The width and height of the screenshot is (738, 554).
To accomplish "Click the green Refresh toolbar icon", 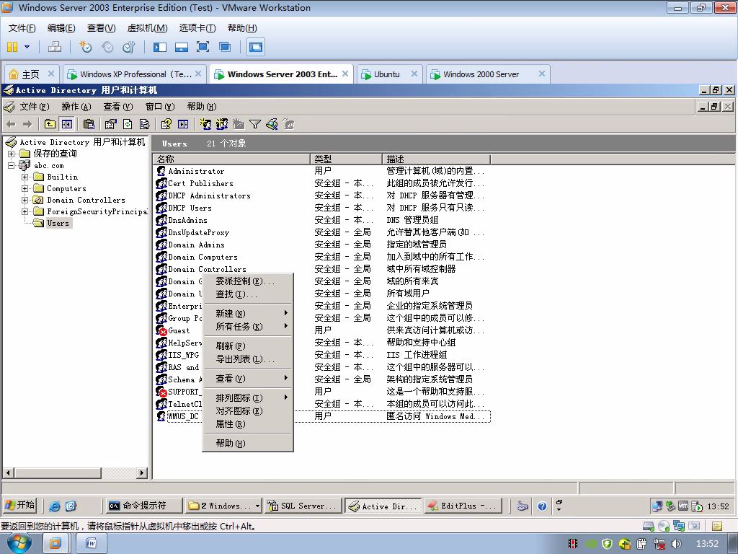I will (x=128, y=124).
